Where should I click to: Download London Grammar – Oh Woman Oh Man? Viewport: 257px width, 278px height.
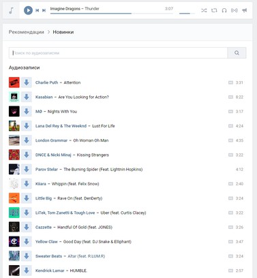click(27, 140)
